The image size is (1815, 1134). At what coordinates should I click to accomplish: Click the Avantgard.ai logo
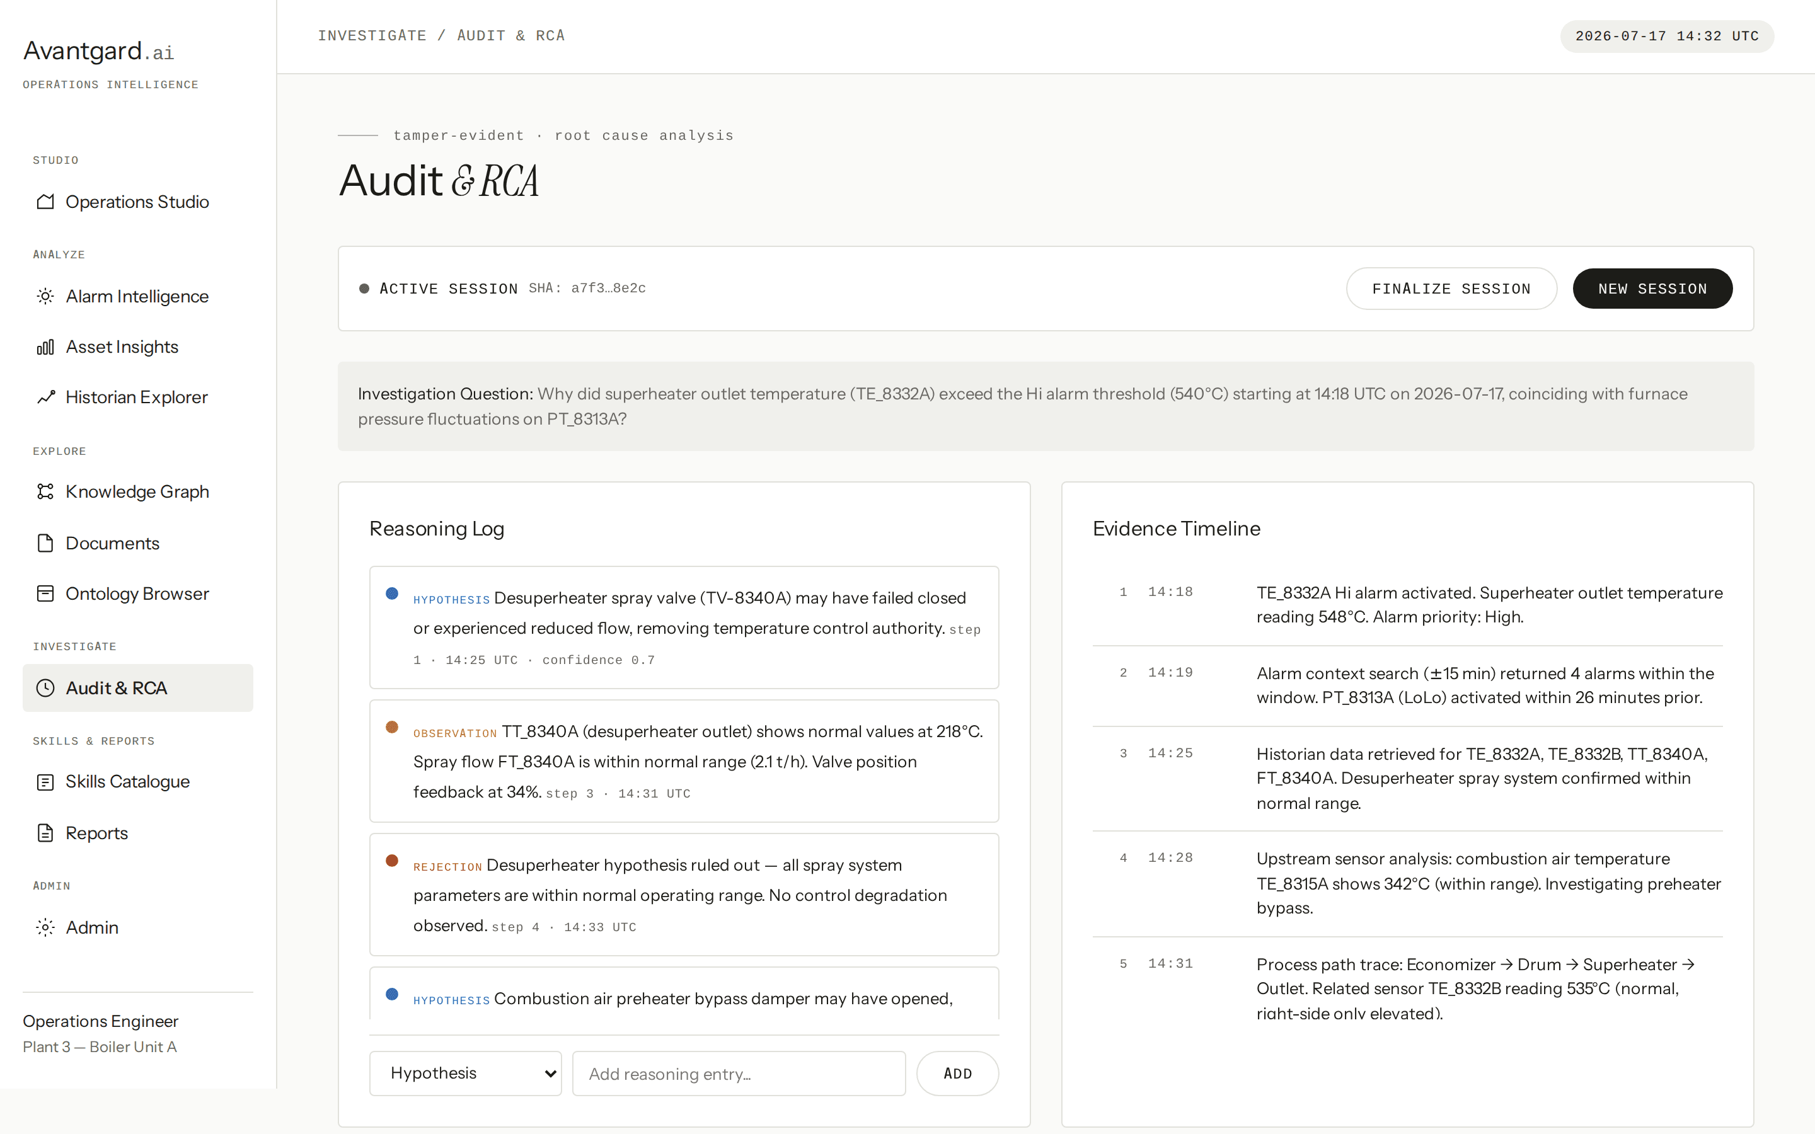click(x=98, y=51)
